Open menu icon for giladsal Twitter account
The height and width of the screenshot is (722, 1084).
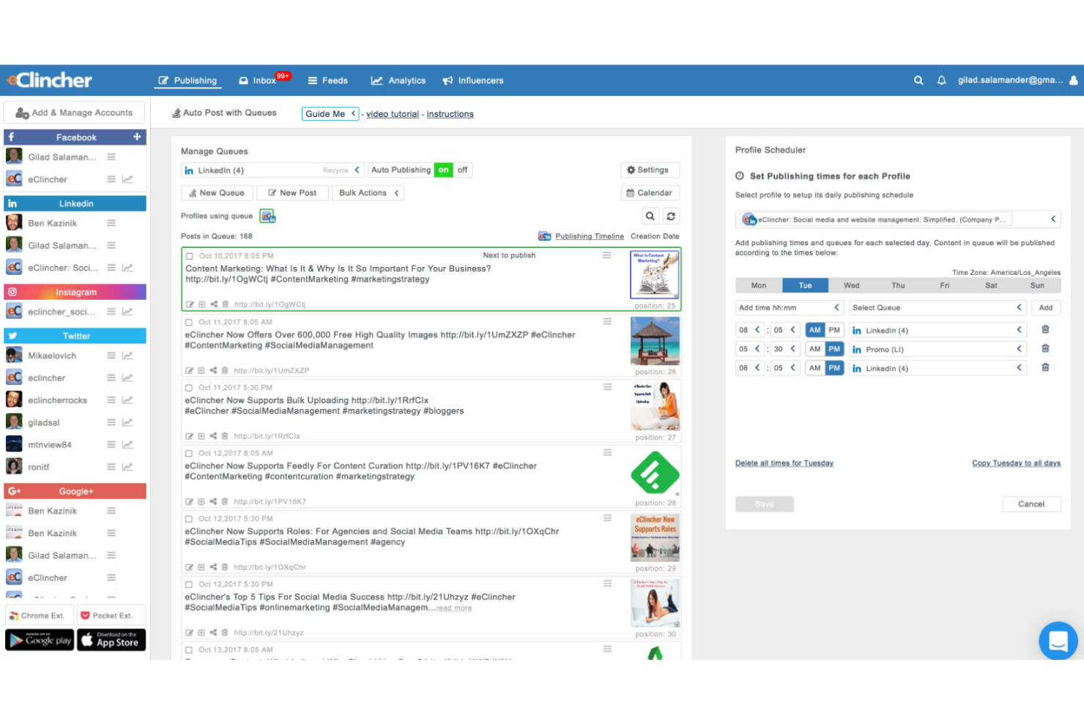tap(111, 422)
